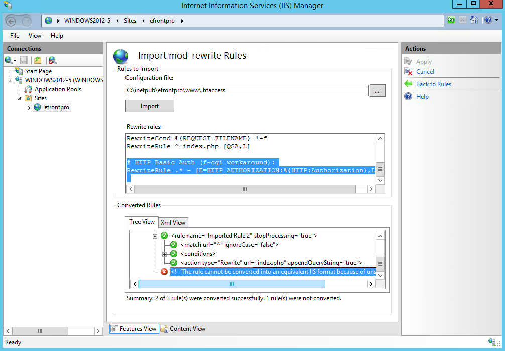505x351 pixels.
Task: Click the Delete Connection icon in Connections
Action: click(x=52, y=60)
